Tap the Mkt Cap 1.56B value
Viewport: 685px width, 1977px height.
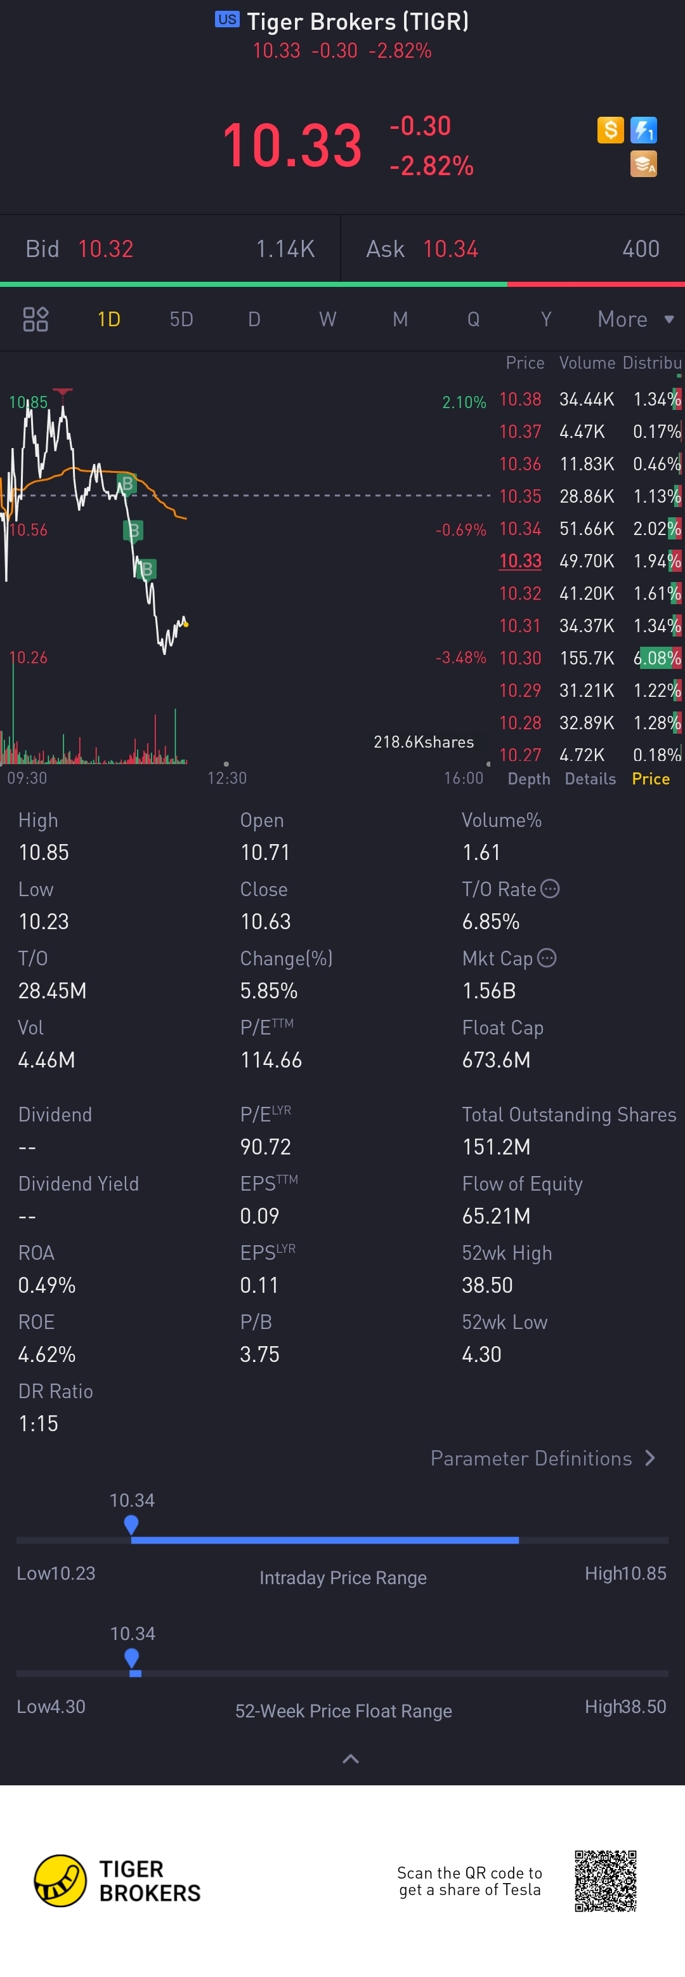click(488, 991)
